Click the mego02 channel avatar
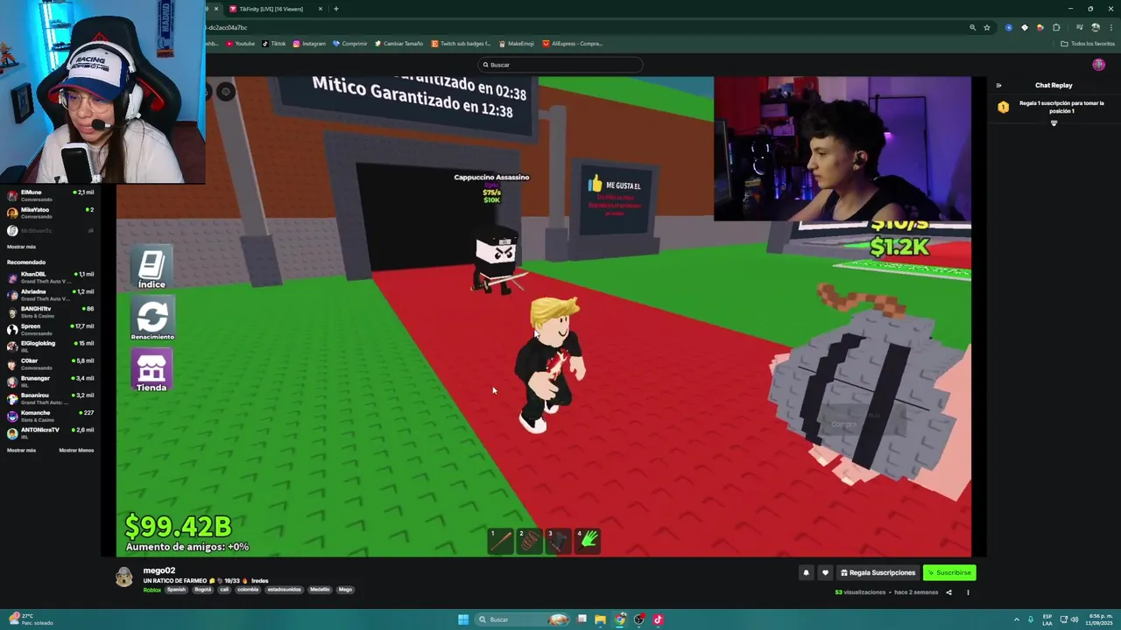Image resolution: width=1121 pixels, height=630 pixels. (x=124, y=577)
